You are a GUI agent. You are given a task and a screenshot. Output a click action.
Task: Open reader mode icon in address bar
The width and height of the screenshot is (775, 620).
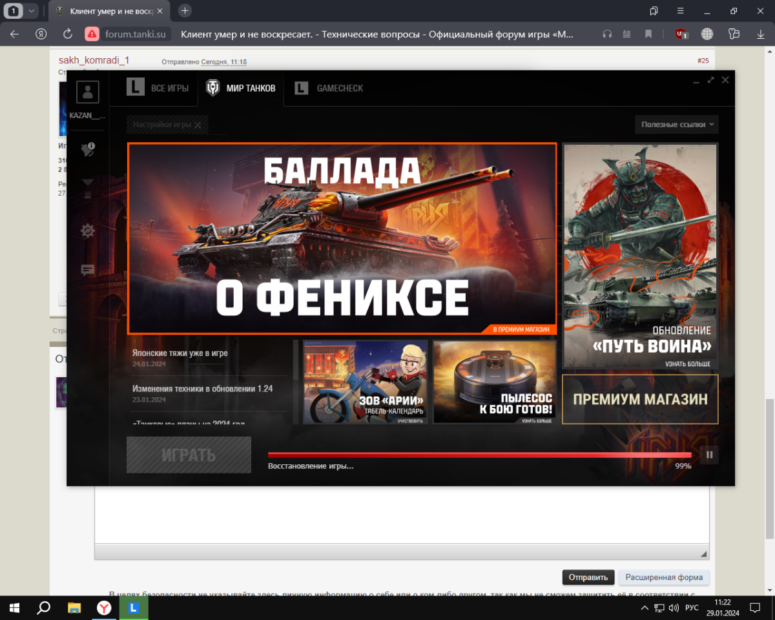pos(626,34)
